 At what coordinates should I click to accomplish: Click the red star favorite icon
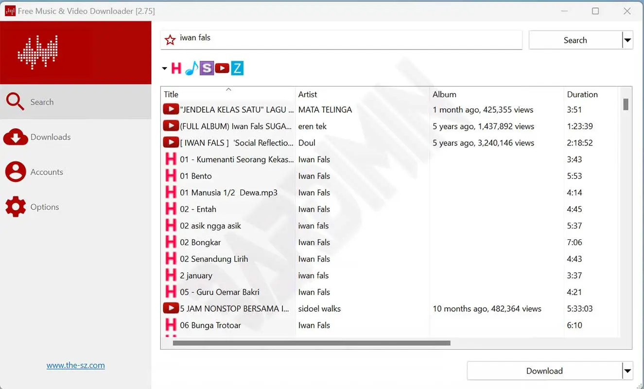point(170,40)
